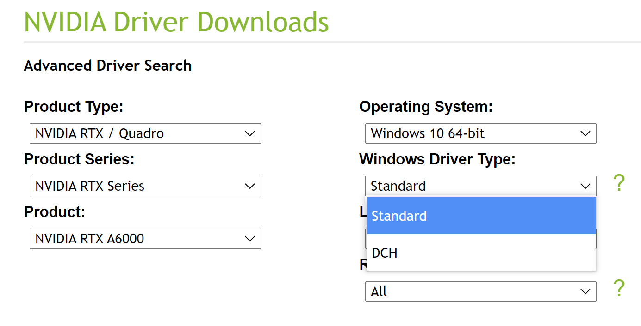The width and height of the screenshot is (641, 326).
Task: Click the NVIDIA Driver Downloads title
Action: 176,21
